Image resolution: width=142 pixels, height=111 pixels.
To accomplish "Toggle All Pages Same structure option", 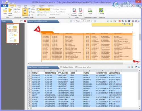I will click(x=43, y=9).
